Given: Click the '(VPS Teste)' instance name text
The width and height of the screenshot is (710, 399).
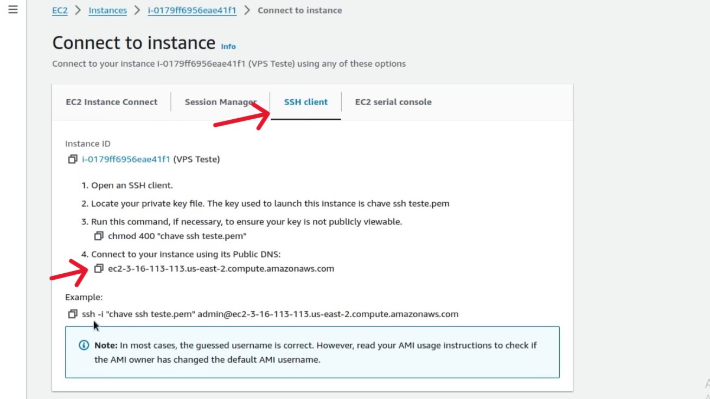Looking at the screenshot, I should pyautogui.click(x=196, y=159).
